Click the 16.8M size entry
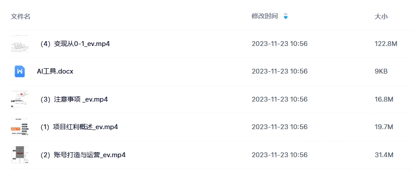 (x=384, y=99)
